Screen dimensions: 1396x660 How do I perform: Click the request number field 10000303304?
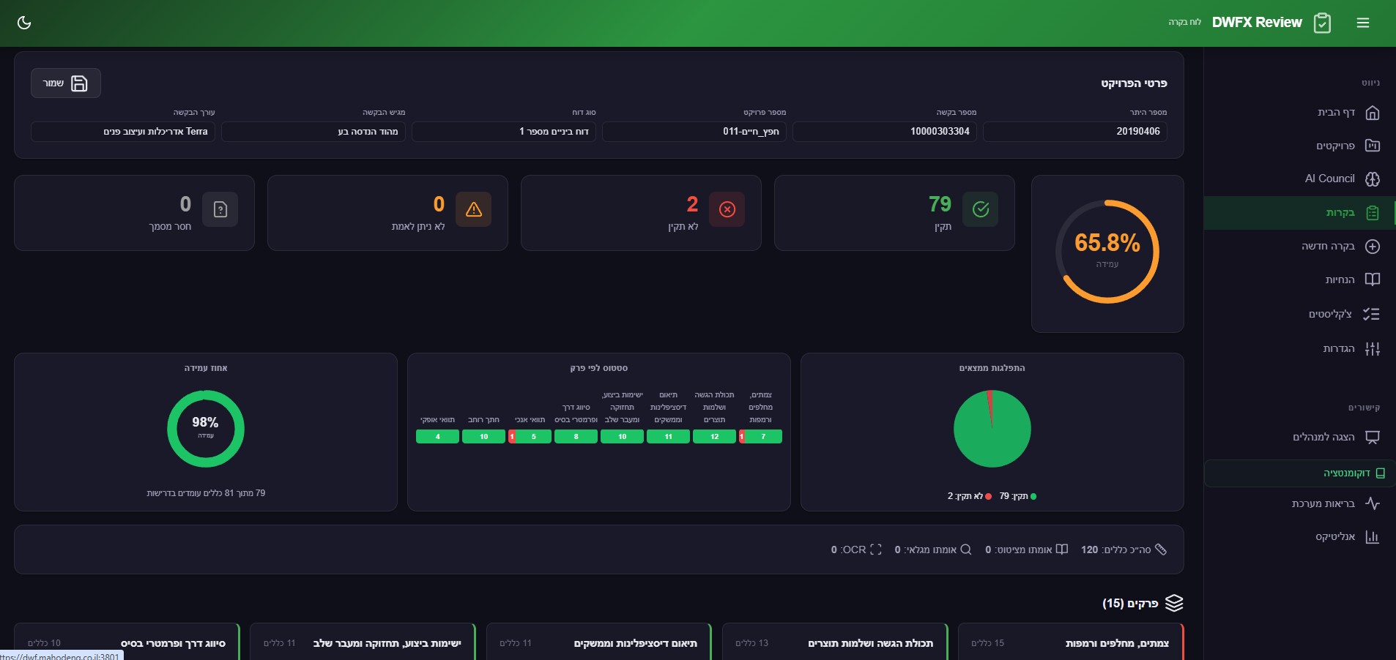coord(884,132)
